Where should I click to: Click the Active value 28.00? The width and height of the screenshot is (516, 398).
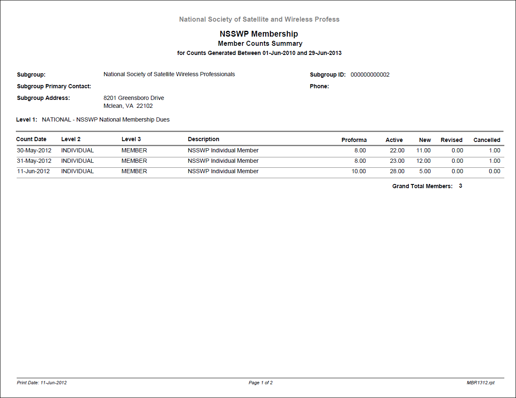397,172
